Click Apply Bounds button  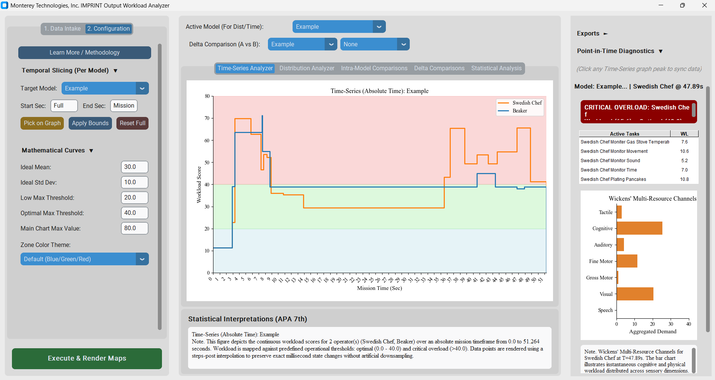(90, 123)
